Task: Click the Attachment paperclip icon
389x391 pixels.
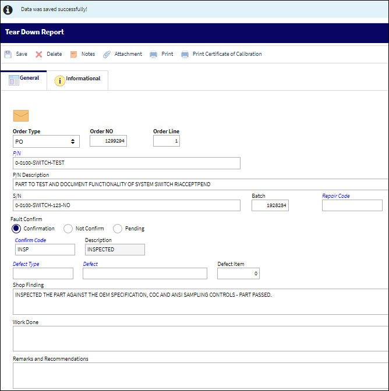Action: (x=107, y=54)
